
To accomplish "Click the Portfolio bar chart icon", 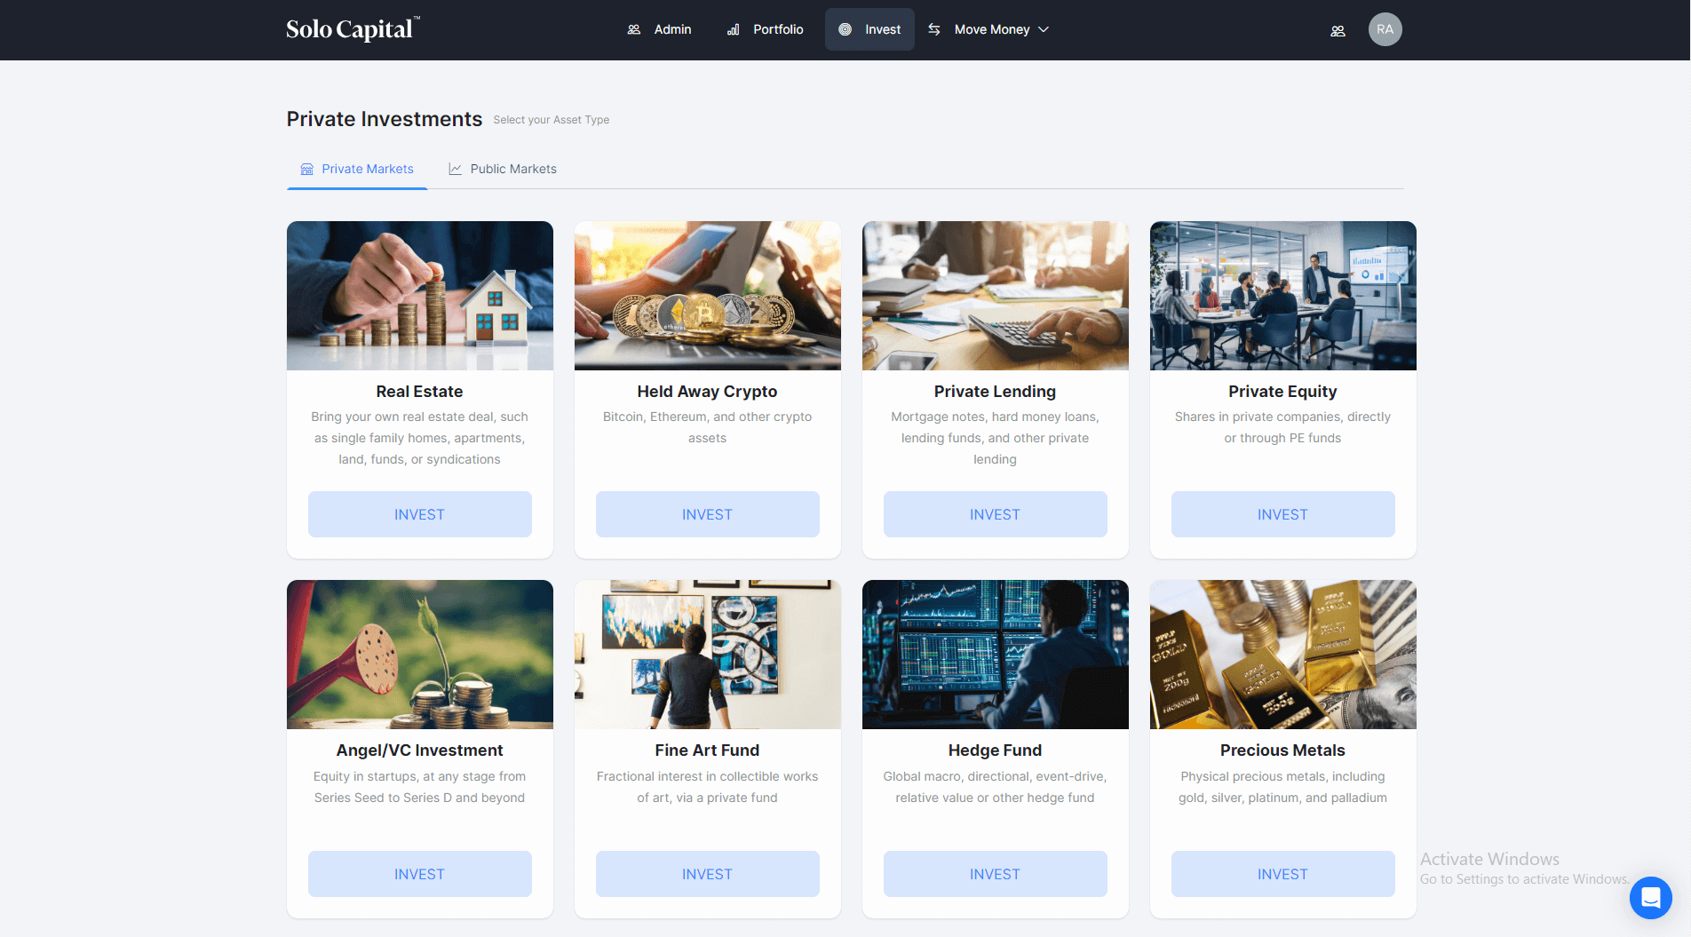I will point(733,29).
